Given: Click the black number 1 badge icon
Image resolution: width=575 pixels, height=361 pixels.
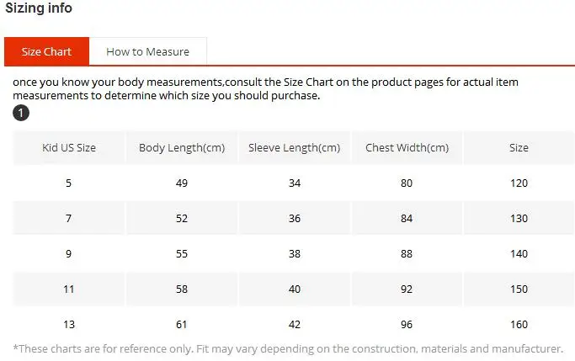Looking at the screenshot, I should point(21,114).
